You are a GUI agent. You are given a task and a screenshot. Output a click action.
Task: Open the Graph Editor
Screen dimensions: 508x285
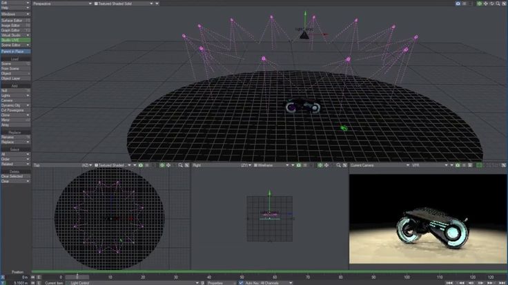tap(15, 30)
